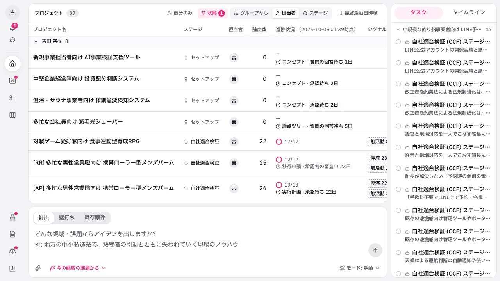This screenshot has height=281, width=500.
Task: Go to the home icon in sidebar
Action: click(12, 64)
